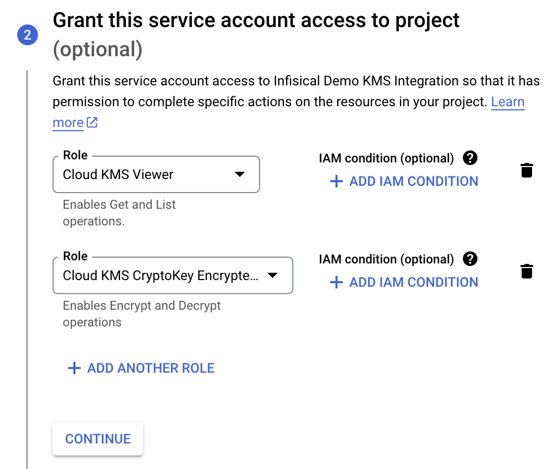Click the 'Grant this service account access to project' heading
The height and width of the screenshot is (469, 557).
pyautogui.click(x=256, y=20)
